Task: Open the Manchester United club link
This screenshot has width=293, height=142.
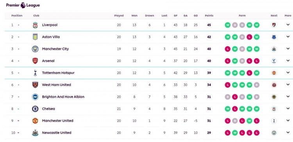Action: pos(57,121)
